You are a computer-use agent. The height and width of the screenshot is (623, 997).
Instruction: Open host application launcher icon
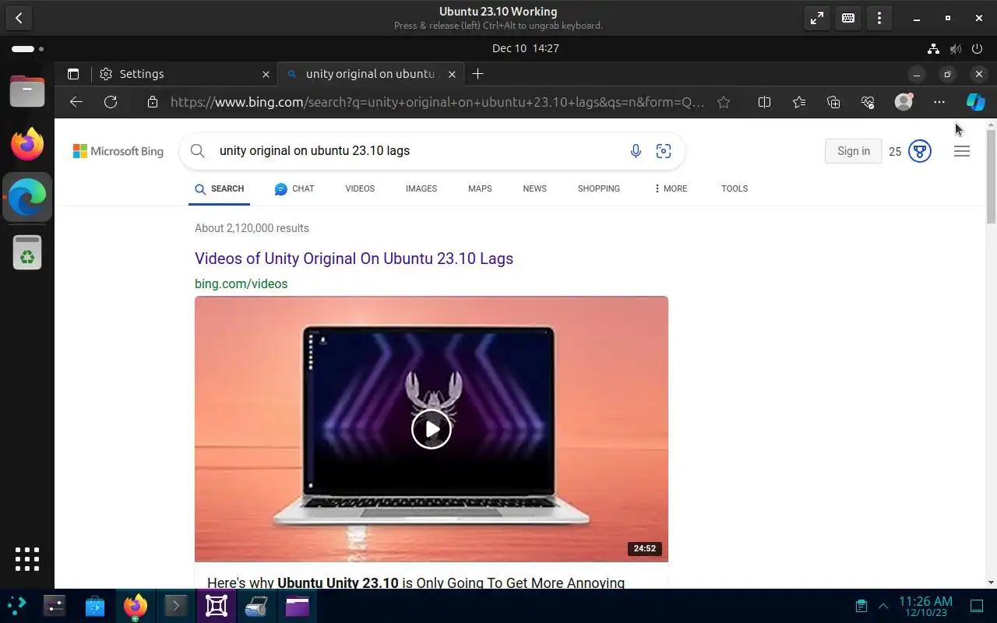17,606
